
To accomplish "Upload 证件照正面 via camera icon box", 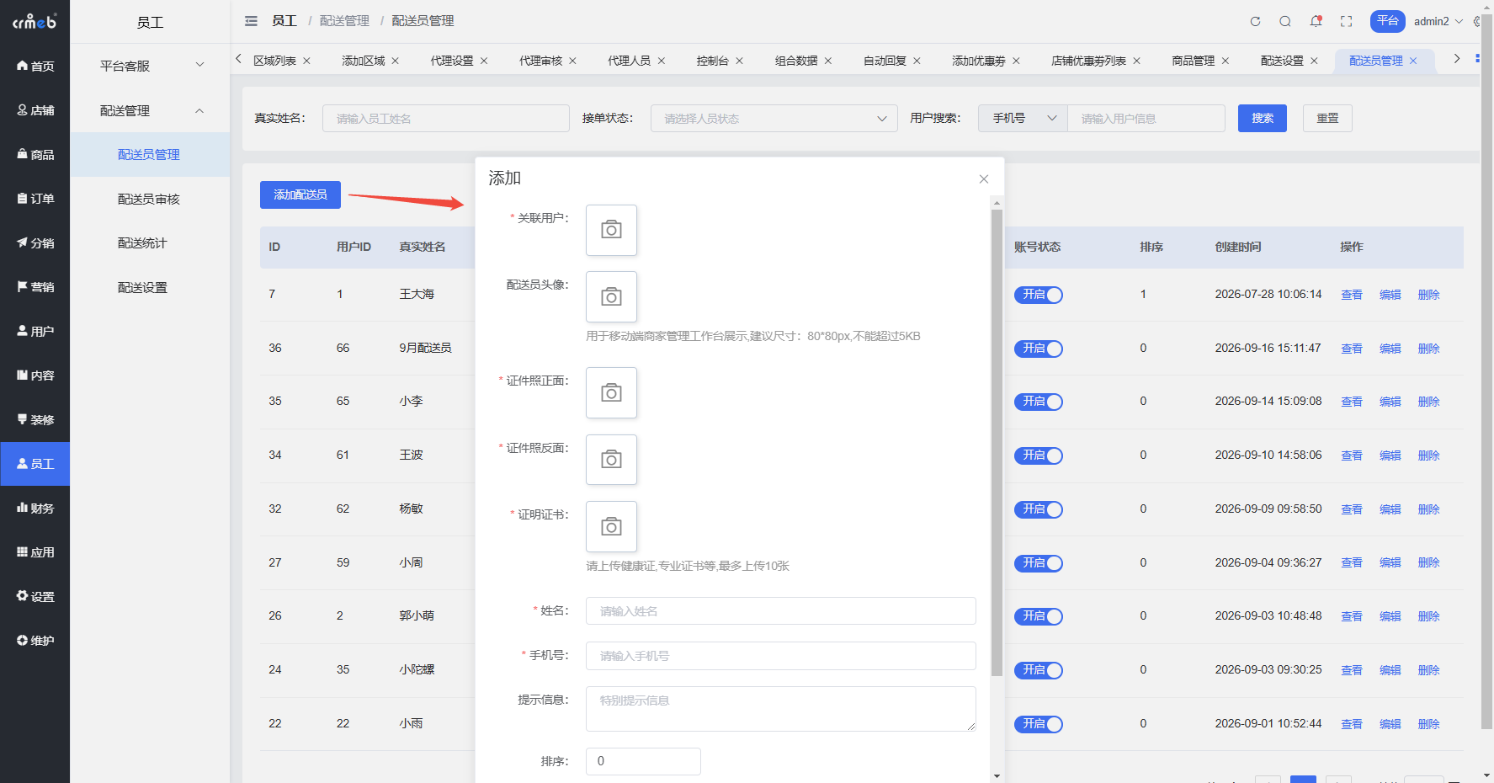I will click(x=611, y=392).
